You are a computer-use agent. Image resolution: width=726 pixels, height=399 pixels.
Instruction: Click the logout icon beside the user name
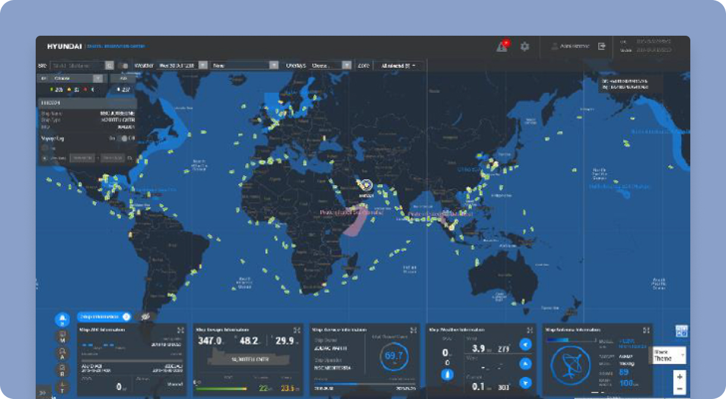tap(602, 46)
